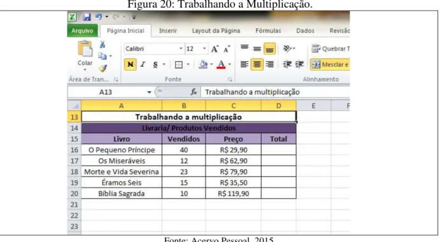Viewport: 440px width, 242px height.
Task: Open font color palette dropdown
Action: (x=229, y=64)
